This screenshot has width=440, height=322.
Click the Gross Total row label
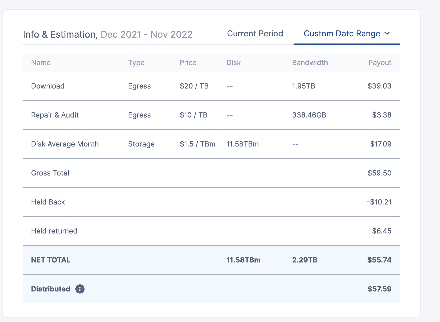point(50,173)
